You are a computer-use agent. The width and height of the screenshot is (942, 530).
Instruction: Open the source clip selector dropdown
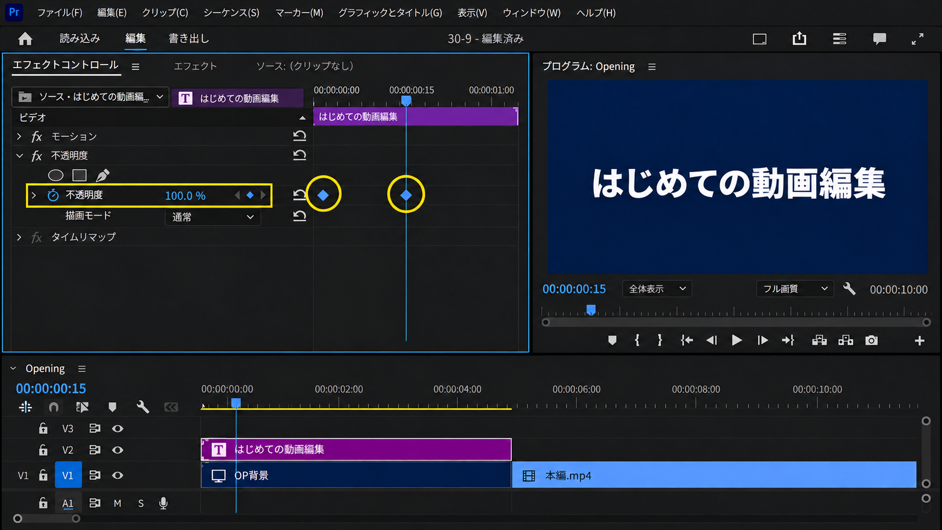click(x=90, y=97)
